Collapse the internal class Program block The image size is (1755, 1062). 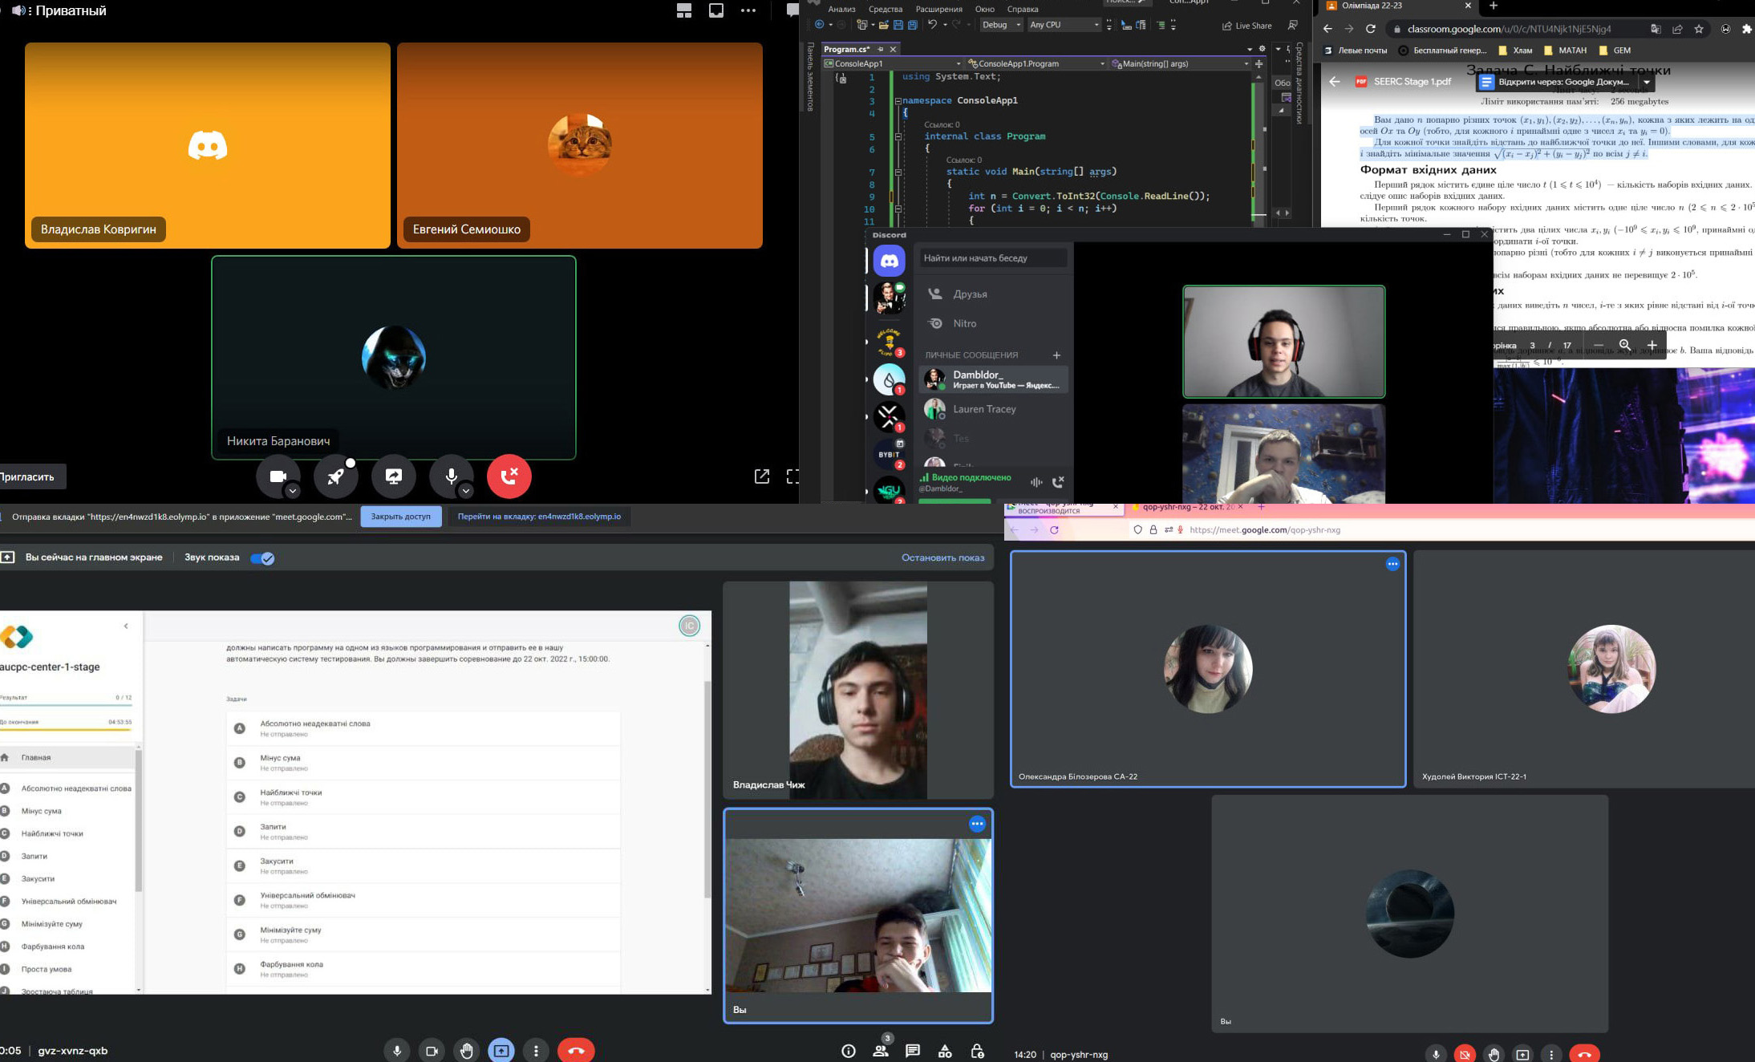[x=898, y=136]
